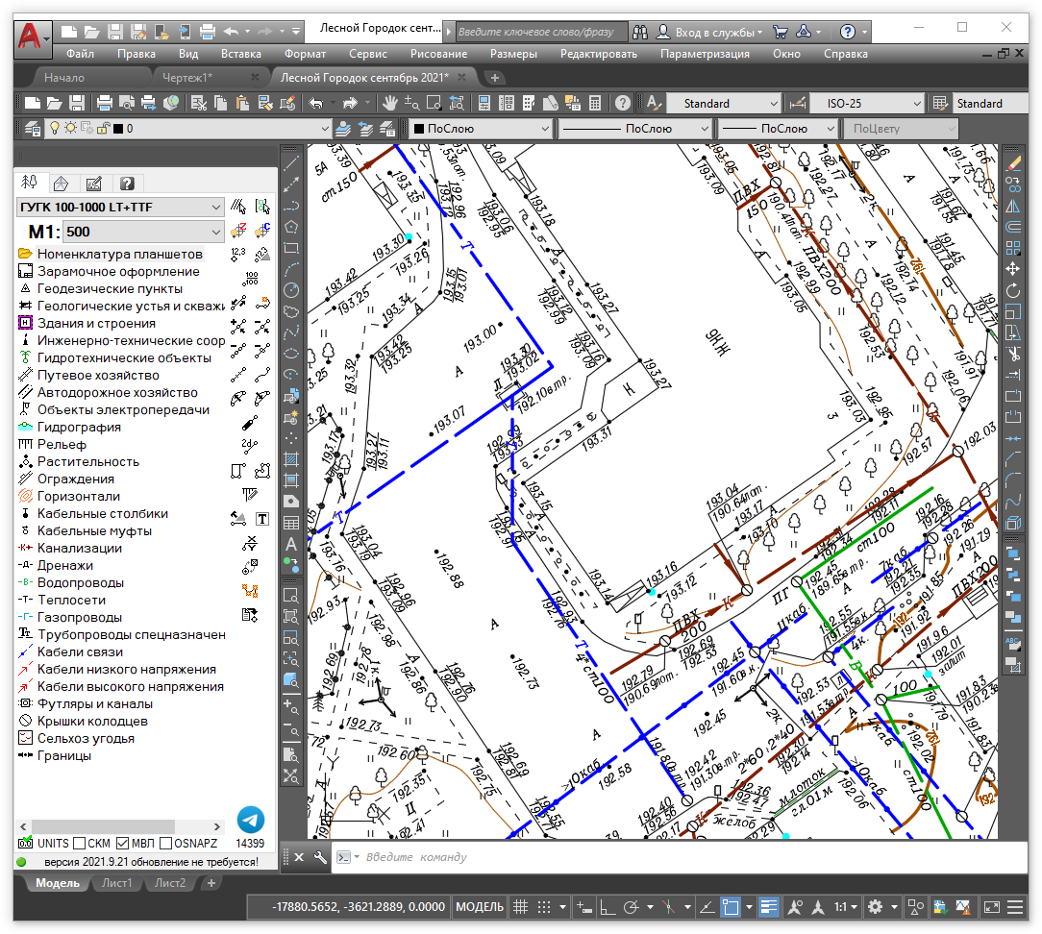This screenshot has width=1042, height=934.
Task: Tick the OSNAPZ checkbox
Action: (166, 843)
